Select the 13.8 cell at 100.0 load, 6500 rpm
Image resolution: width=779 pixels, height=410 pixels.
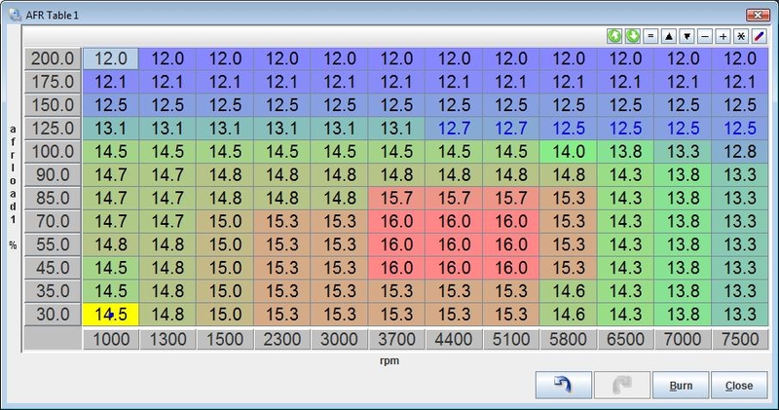(625, 152)
